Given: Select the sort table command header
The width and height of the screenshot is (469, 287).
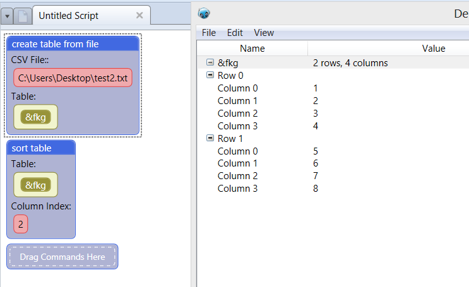Looking at the screenshot, I should coord(41,148).
